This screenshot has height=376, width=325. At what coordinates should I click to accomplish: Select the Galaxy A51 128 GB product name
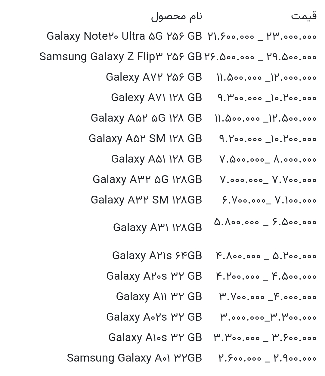point(156,159)
